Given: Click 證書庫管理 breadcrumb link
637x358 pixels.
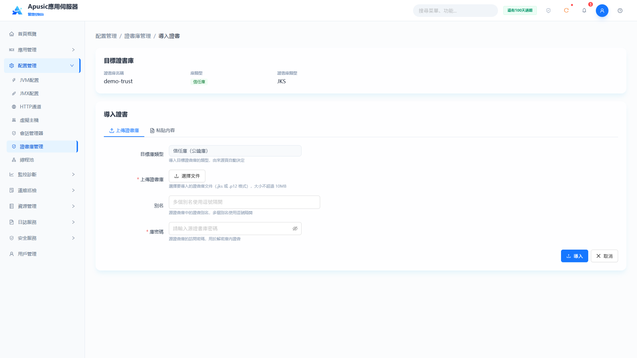Looking at the screenshot, I should point(138,36).
